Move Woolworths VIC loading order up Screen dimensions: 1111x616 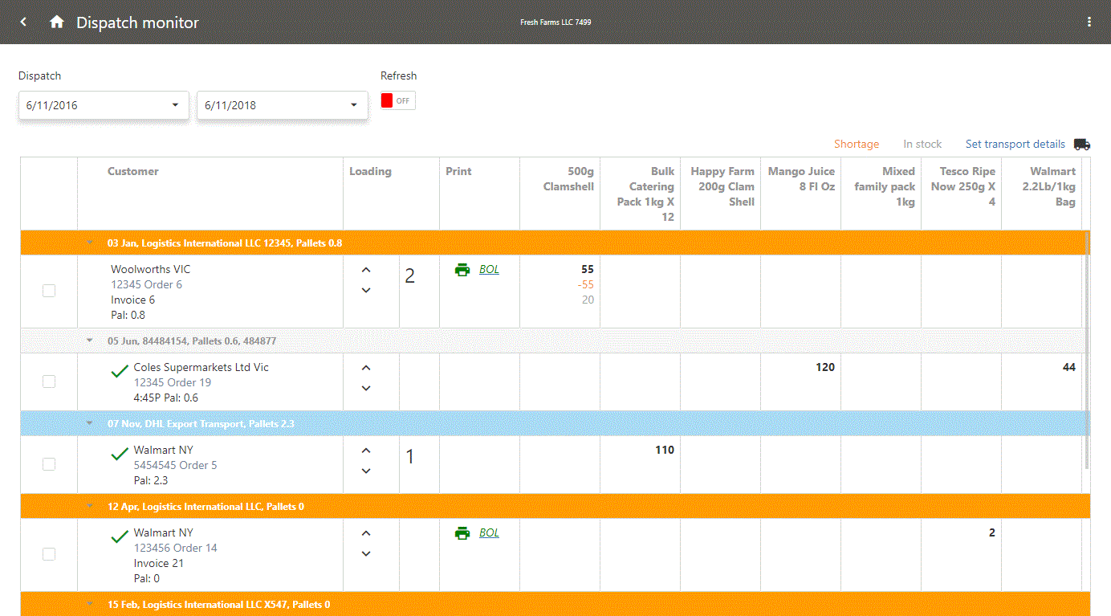(x=366, y=270)
